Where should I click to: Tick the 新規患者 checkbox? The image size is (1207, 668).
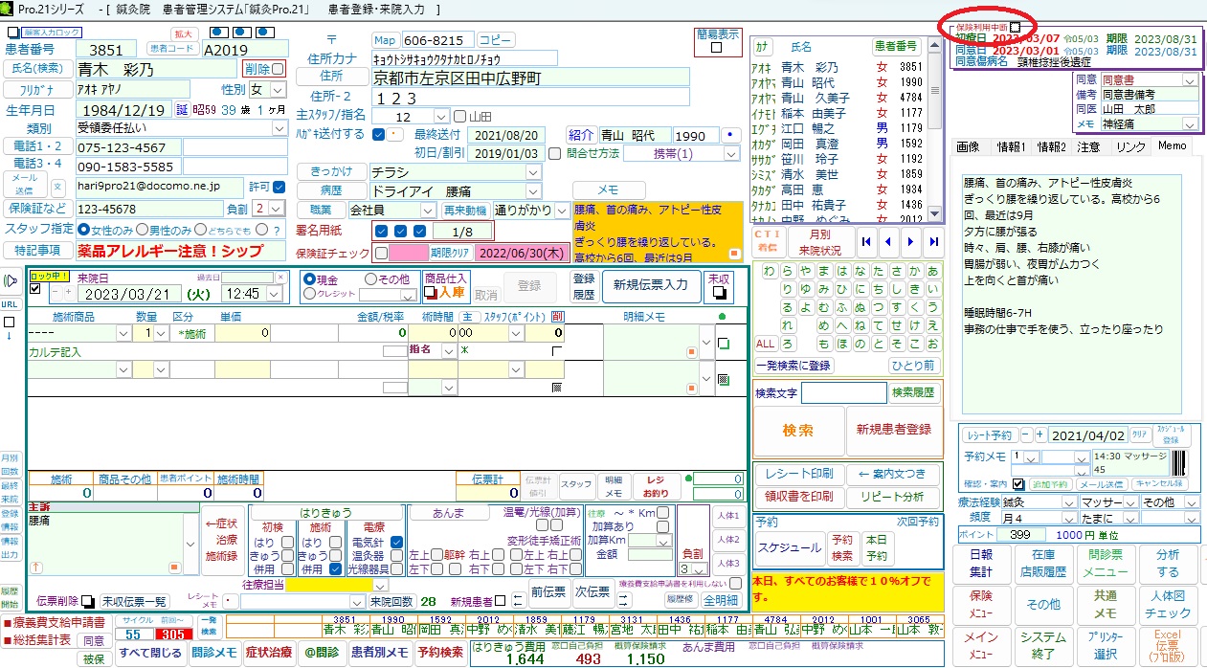coord(500,601)
